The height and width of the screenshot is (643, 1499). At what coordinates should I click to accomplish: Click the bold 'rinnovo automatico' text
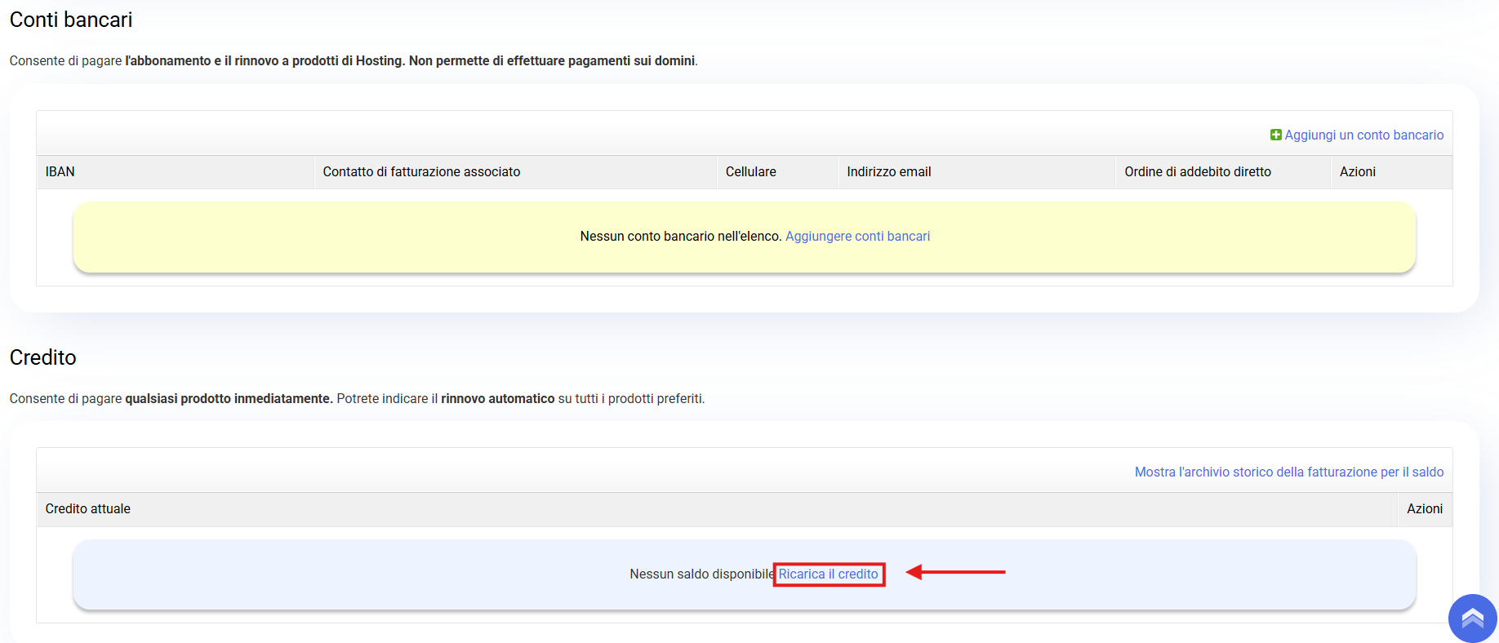click(497, 399)
